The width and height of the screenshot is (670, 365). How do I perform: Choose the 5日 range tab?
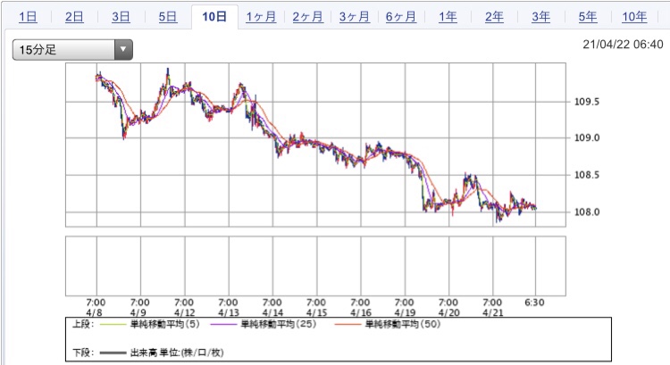(168, 17)
